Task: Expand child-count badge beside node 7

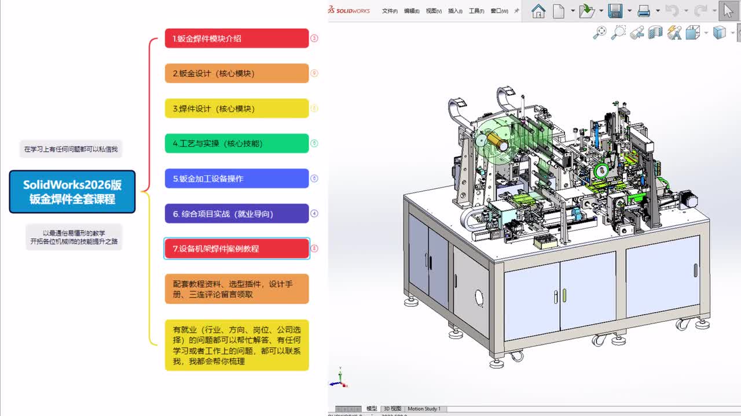Action: click(314, 248)
